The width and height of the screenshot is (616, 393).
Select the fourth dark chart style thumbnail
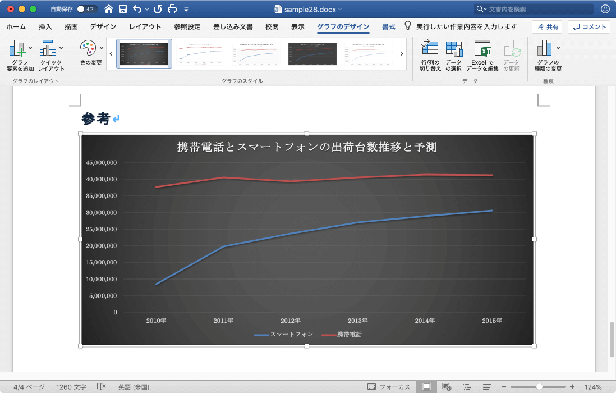[x=312, y=54]
